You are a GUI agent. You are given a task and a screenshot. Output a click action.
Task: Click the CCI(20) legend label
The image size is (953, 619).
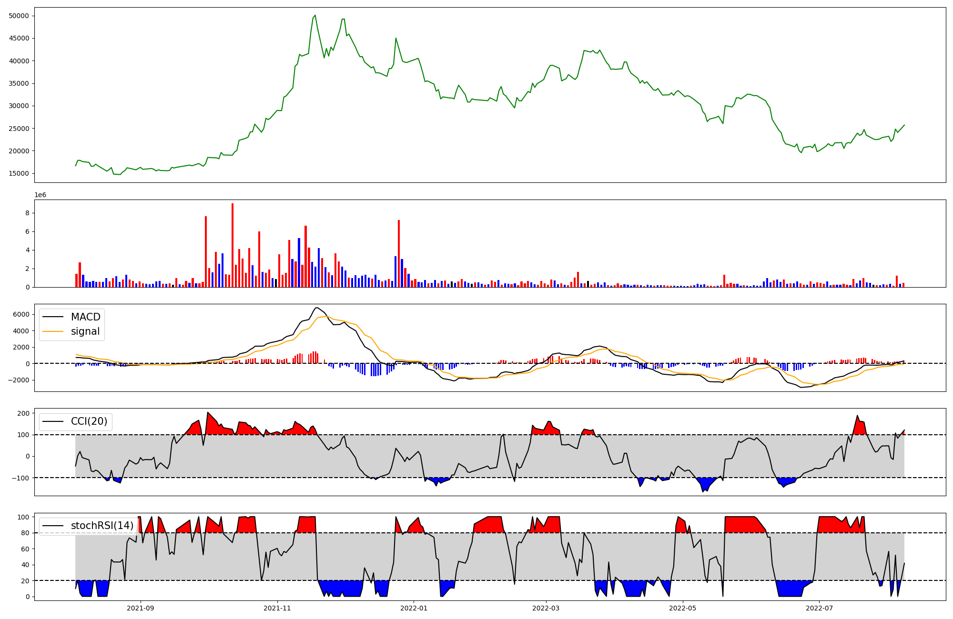point(89,421)
